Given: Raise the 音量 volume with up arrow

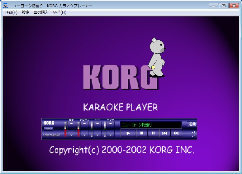Looking at the screenshot, I should (71, 125).
